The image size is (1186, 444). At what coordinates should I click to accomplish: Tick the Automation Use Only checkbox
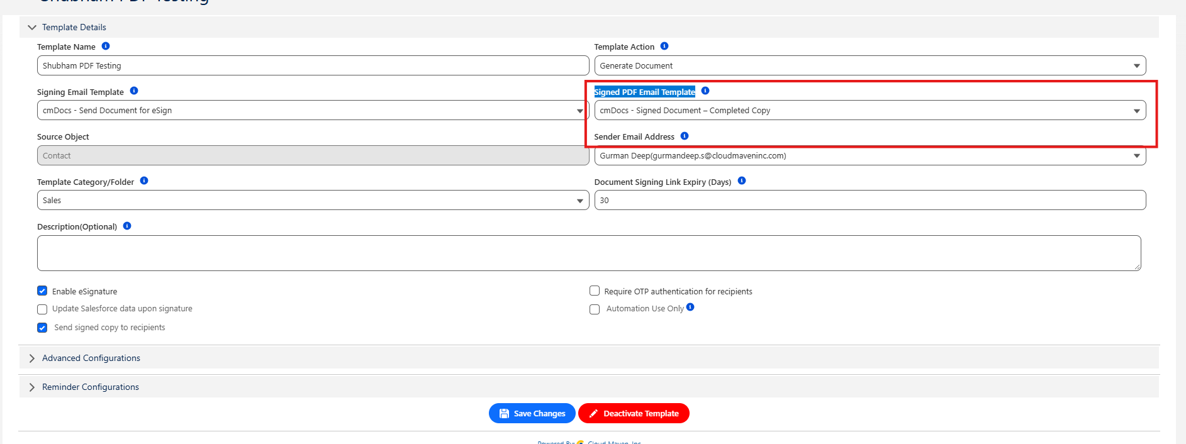pyautogui.click(x=595, y=309)
